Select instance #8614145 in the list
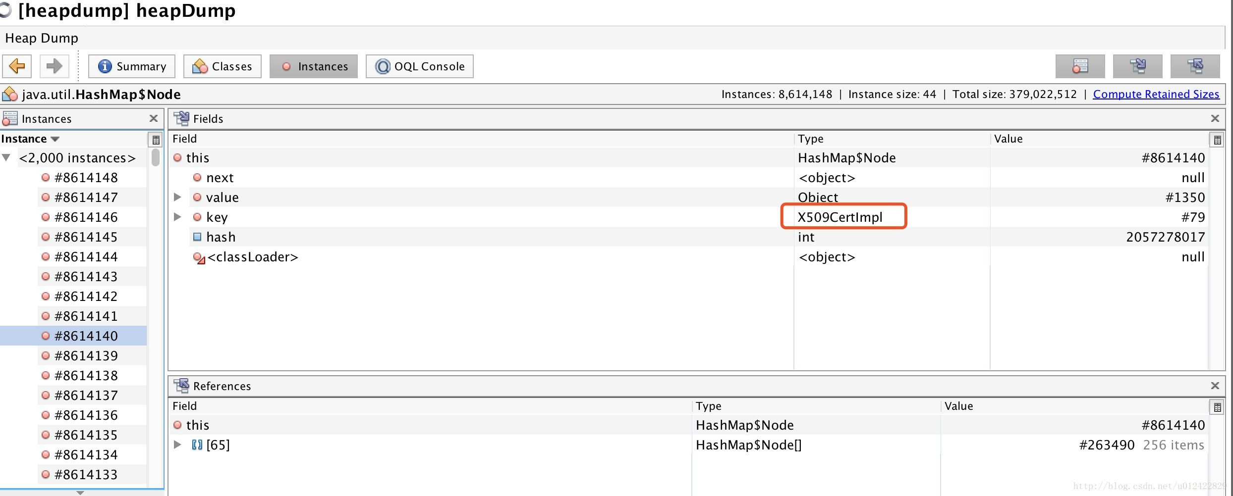 click(x=86, y=237)
